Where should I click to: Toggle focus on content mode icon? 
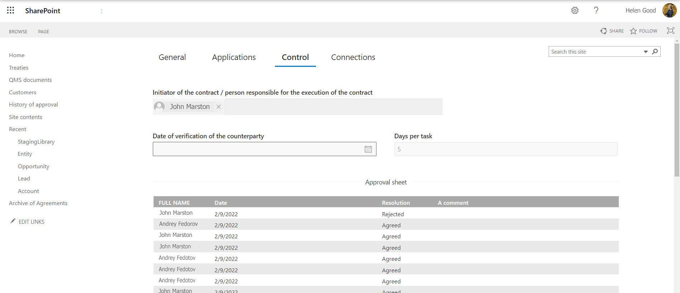(x=670, y=31)
